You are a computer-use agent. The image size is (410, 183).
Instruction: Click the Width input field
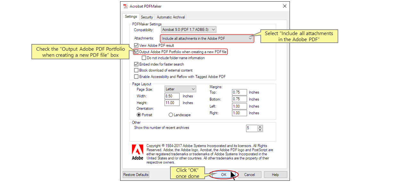172,96
